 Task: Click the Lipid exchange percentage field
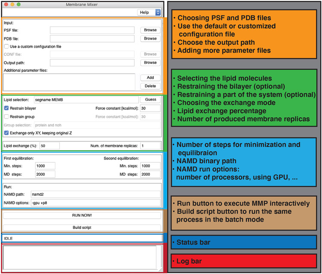tap(49, 146)
